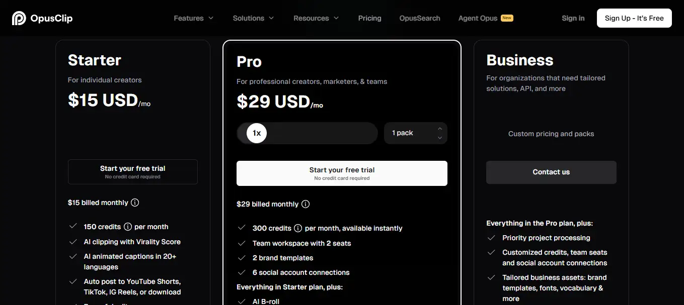The width and height of the screenshot is (684, 305).
Task: Open OpusSearch from the navigation bar
Action: 420,18
